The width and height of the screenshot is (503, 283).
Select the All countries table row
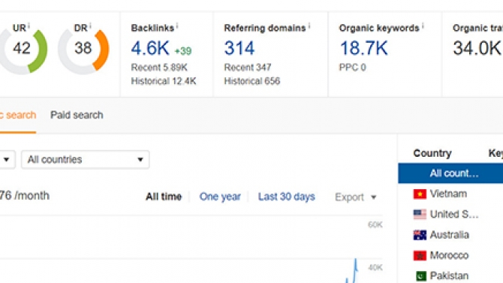point(450,173)
